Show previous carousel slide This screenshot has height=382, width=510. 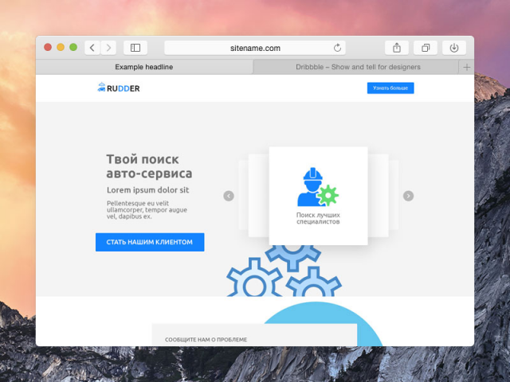pos(229,196)
